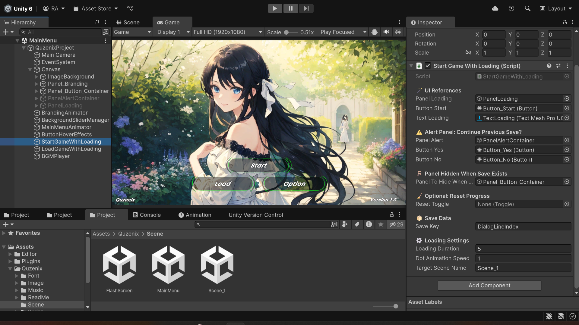The width and height of the screenshot is (579, 325).
Task: Open the Asset Store dropdown
Action: point(96,8)
